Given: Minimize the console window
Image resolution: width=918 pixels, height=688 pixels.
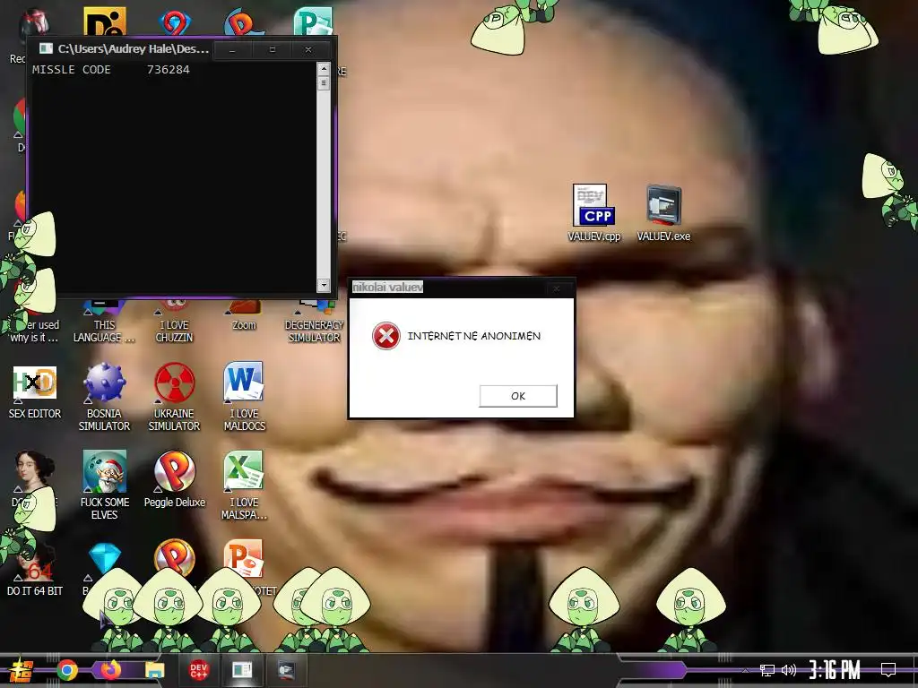Looking at the screenshot, I should (232, 50).
